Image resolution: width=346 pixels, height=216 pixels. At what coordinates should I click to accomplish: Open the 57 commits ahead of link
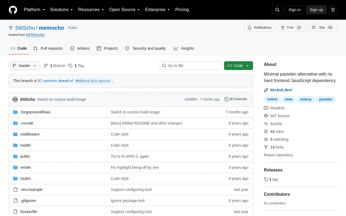click(55, 81)
